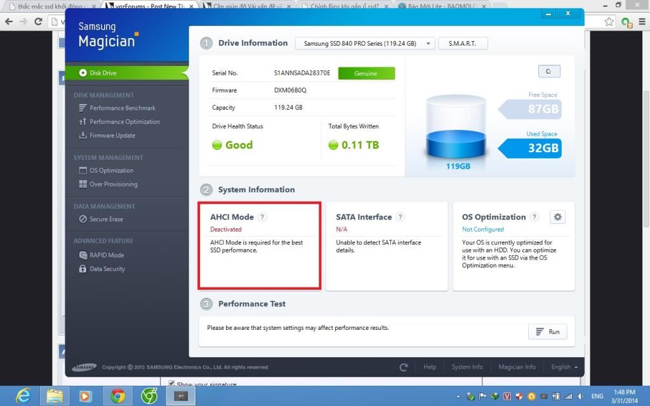Click the firmware version DXM06B0Q
The width and height of the screenshot is (650, 406).
(290, 90)
